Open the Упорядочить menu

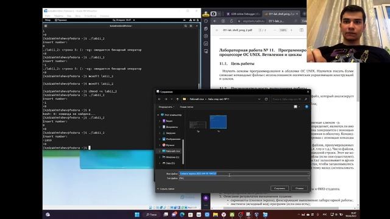[166, 107]
